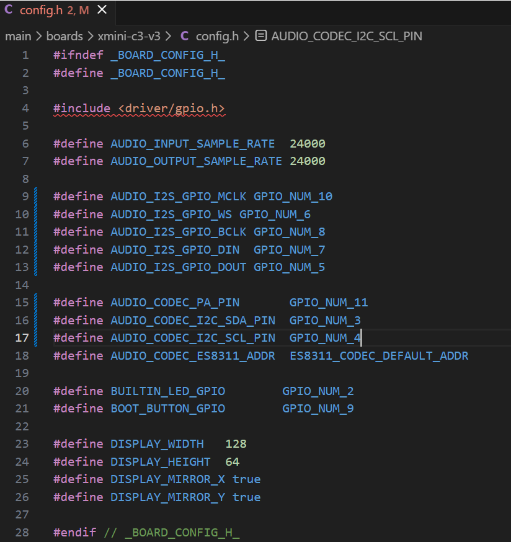Place cursor on DISPLAY_MIRROR_X true value

point(246,479)
